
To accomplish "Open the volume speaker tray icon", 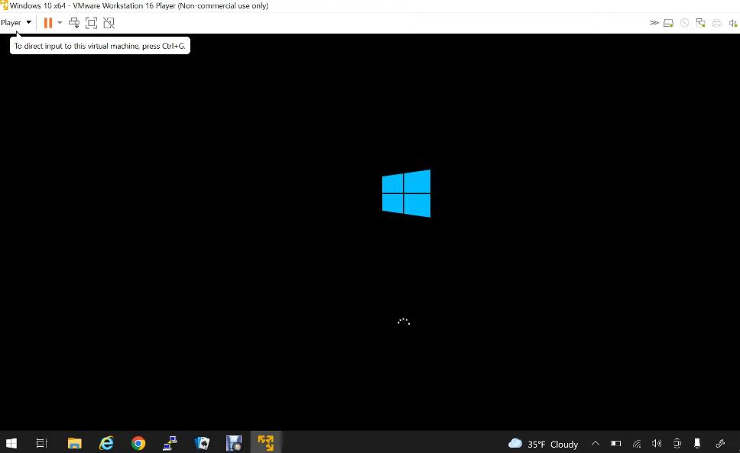I will pyautogui.click(x=657, y=444).
